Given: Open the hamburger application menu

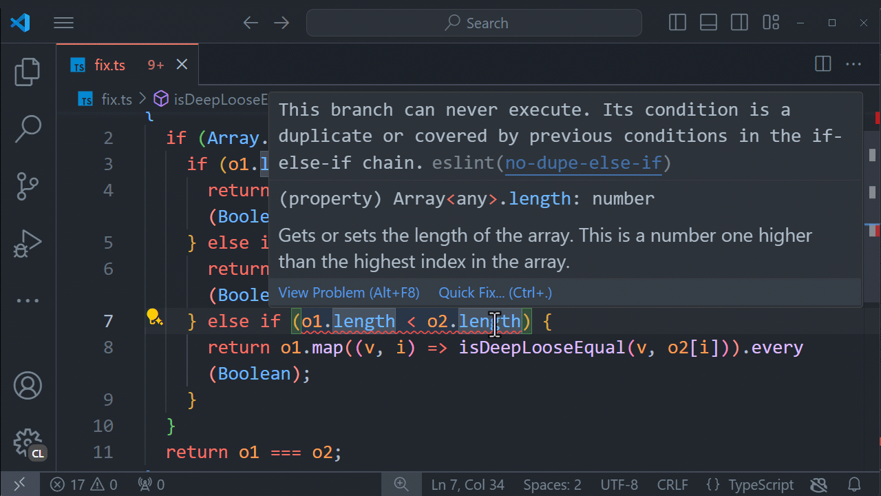Looking at the screenshot, I should click(63, 22).
